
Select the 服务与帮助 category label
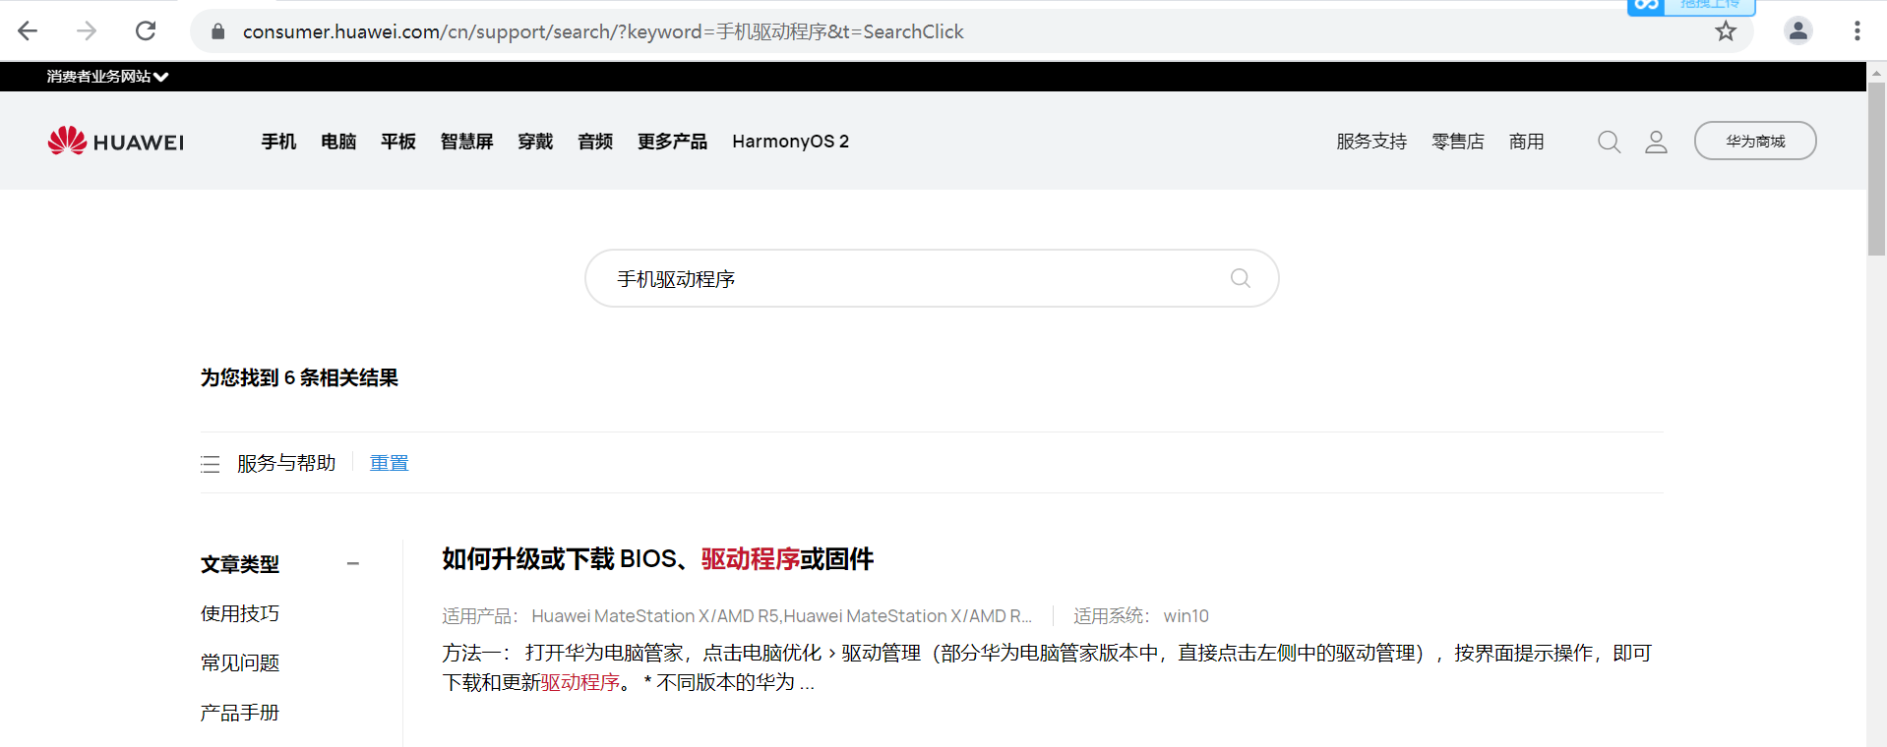click(x=286, y=463)
